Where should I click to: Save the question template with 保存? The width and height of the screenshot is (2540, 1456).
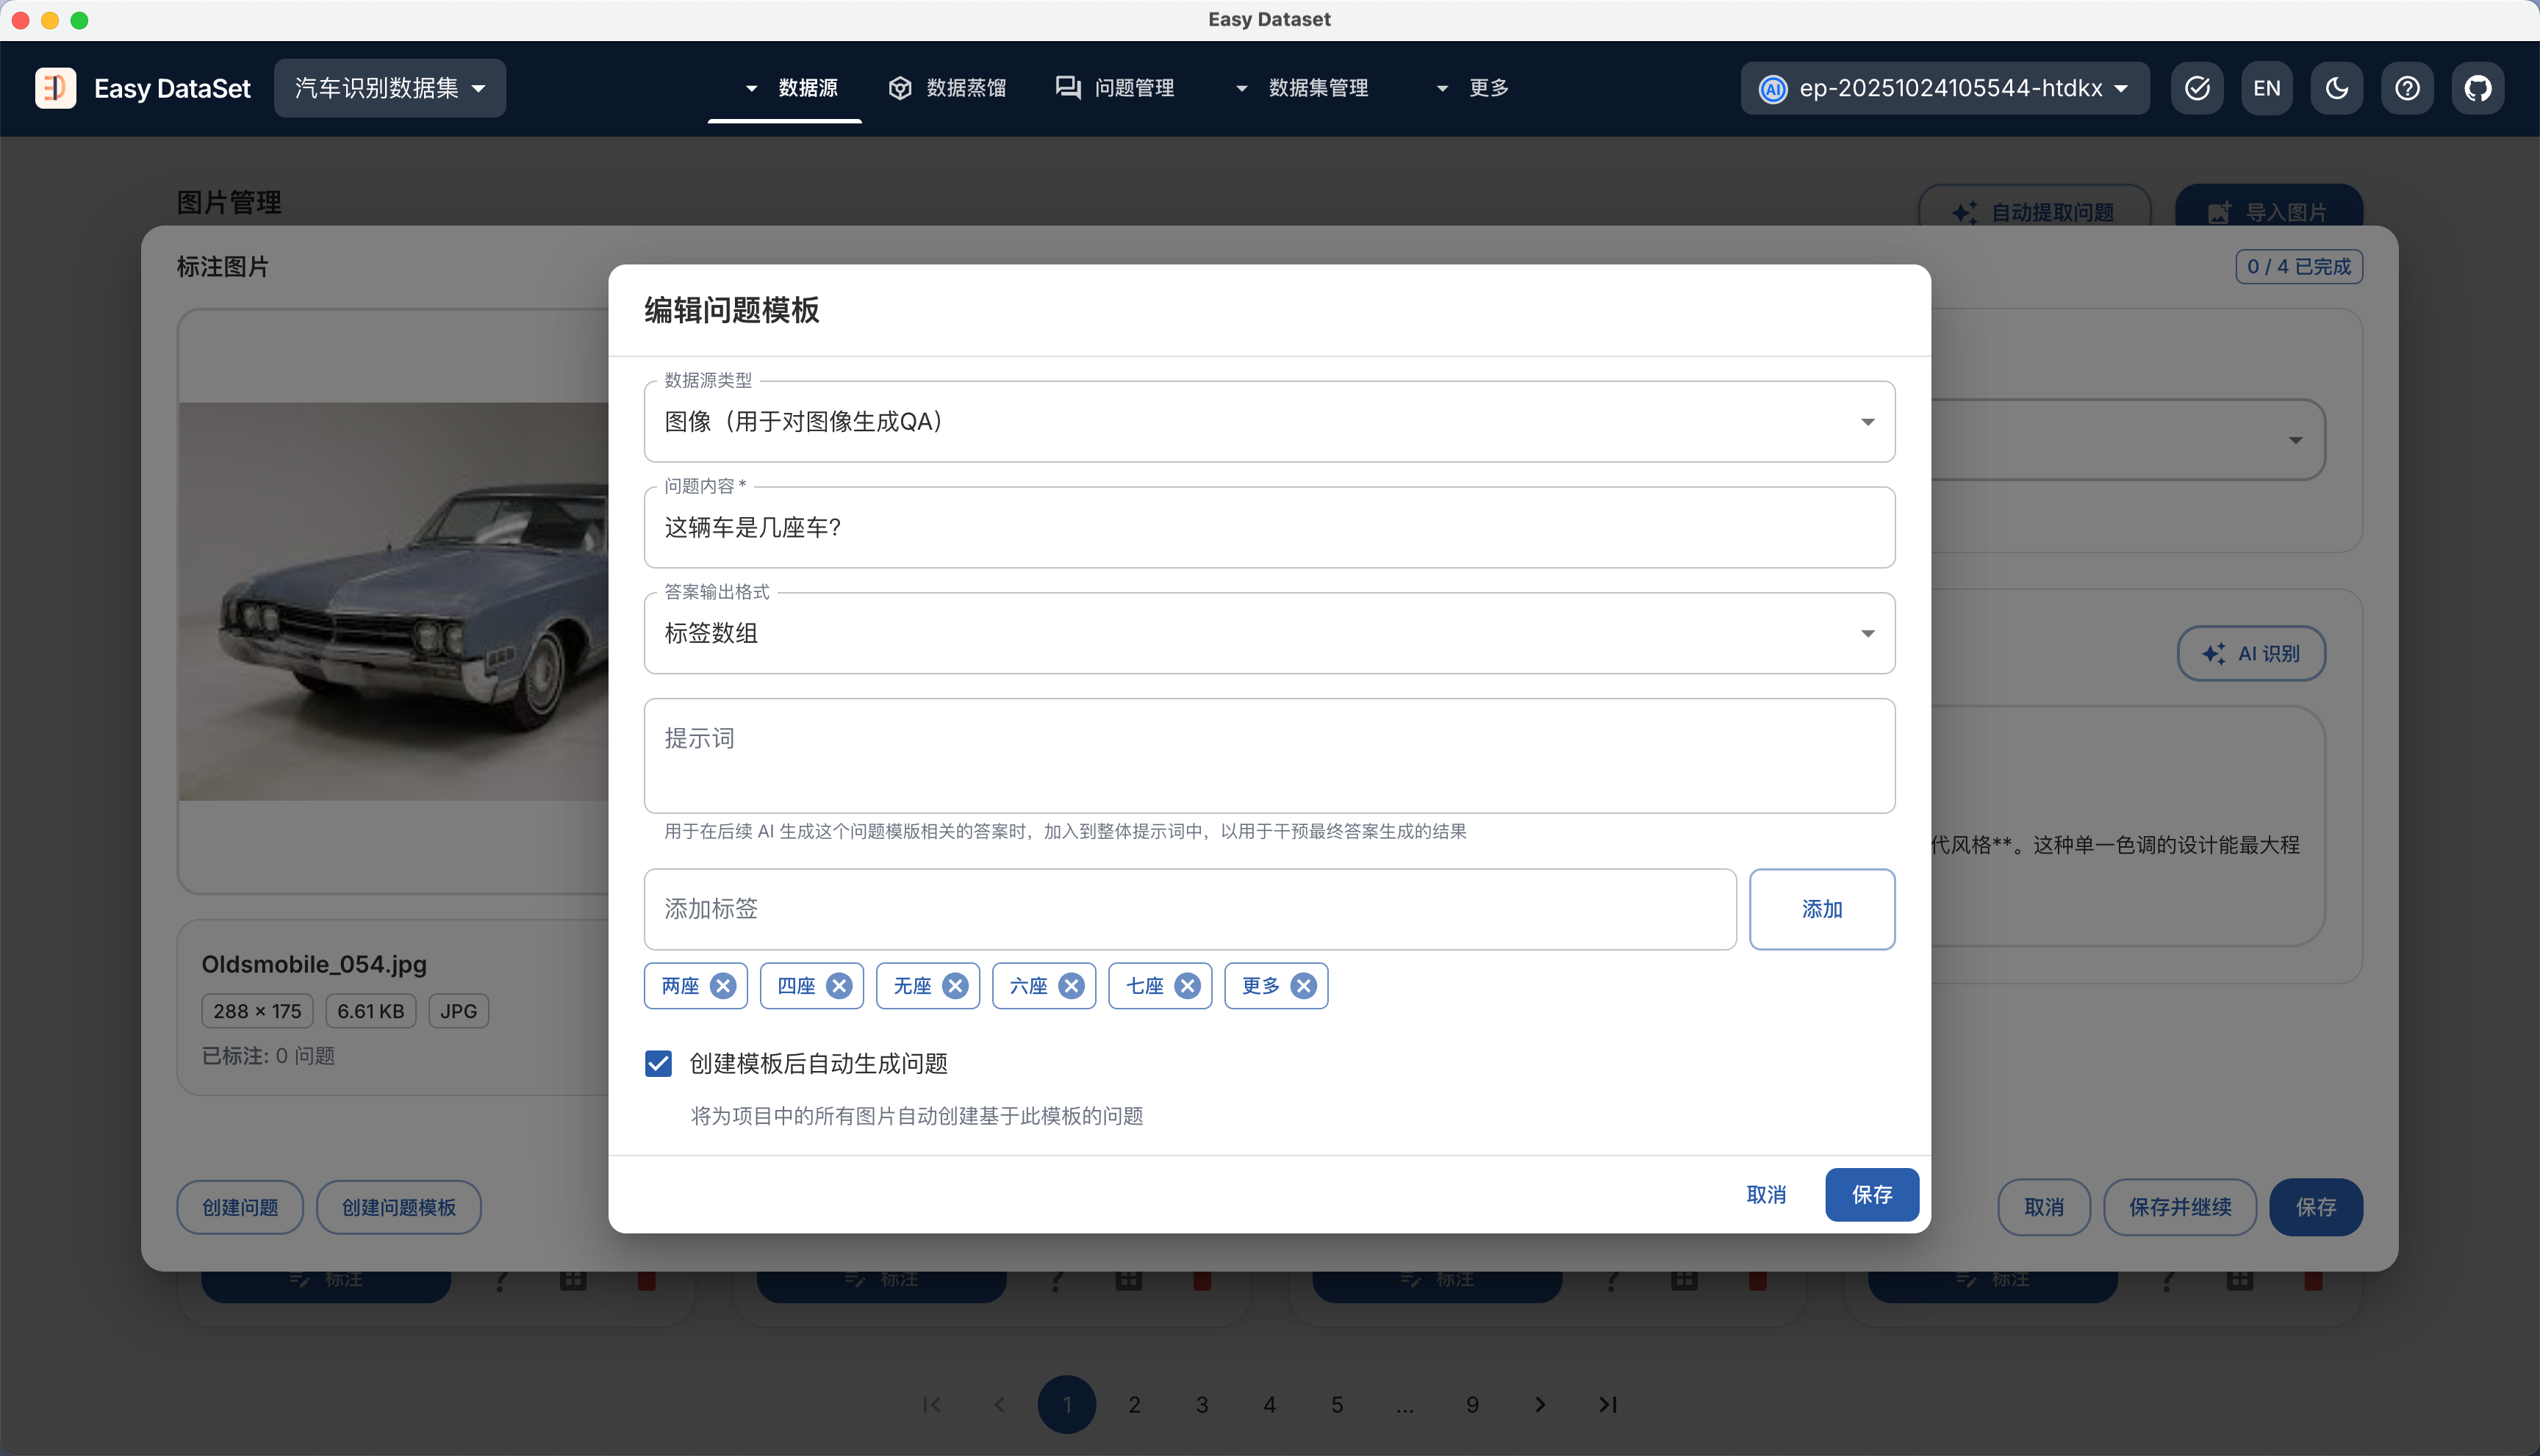click(1870, 1194)
